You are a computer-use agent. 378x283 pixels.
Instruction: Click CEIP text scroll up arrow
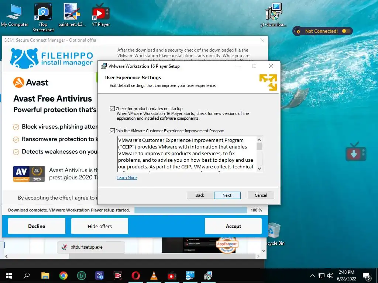[x=259, y=140]
